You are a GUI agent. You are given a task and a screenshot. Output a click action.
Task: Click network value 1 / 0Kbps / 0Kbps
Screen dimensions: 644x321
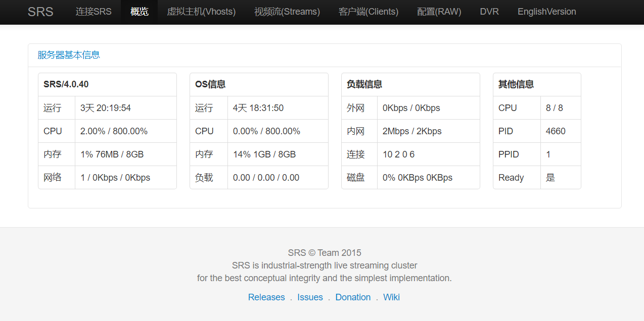[115, 178]
